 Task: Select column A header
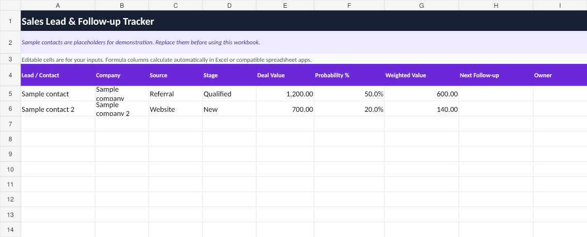point(58,5)
